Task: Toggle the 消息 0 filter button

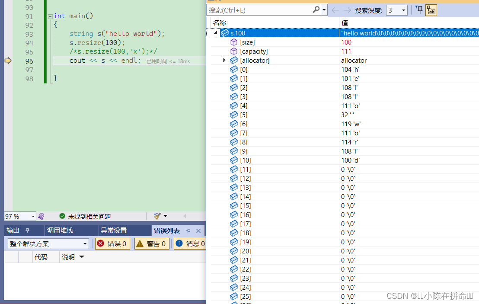Action: pos(190,243)
